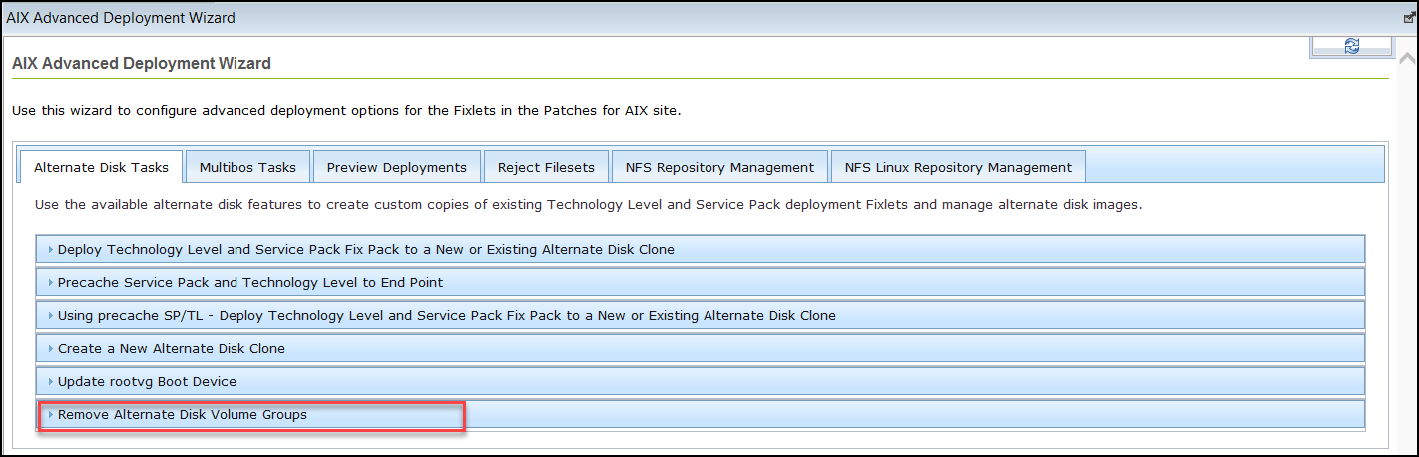The image size is (1419, 457).
Task: Expand Remove Alternate Disk Volume Groups section
Action: (701, 414)
